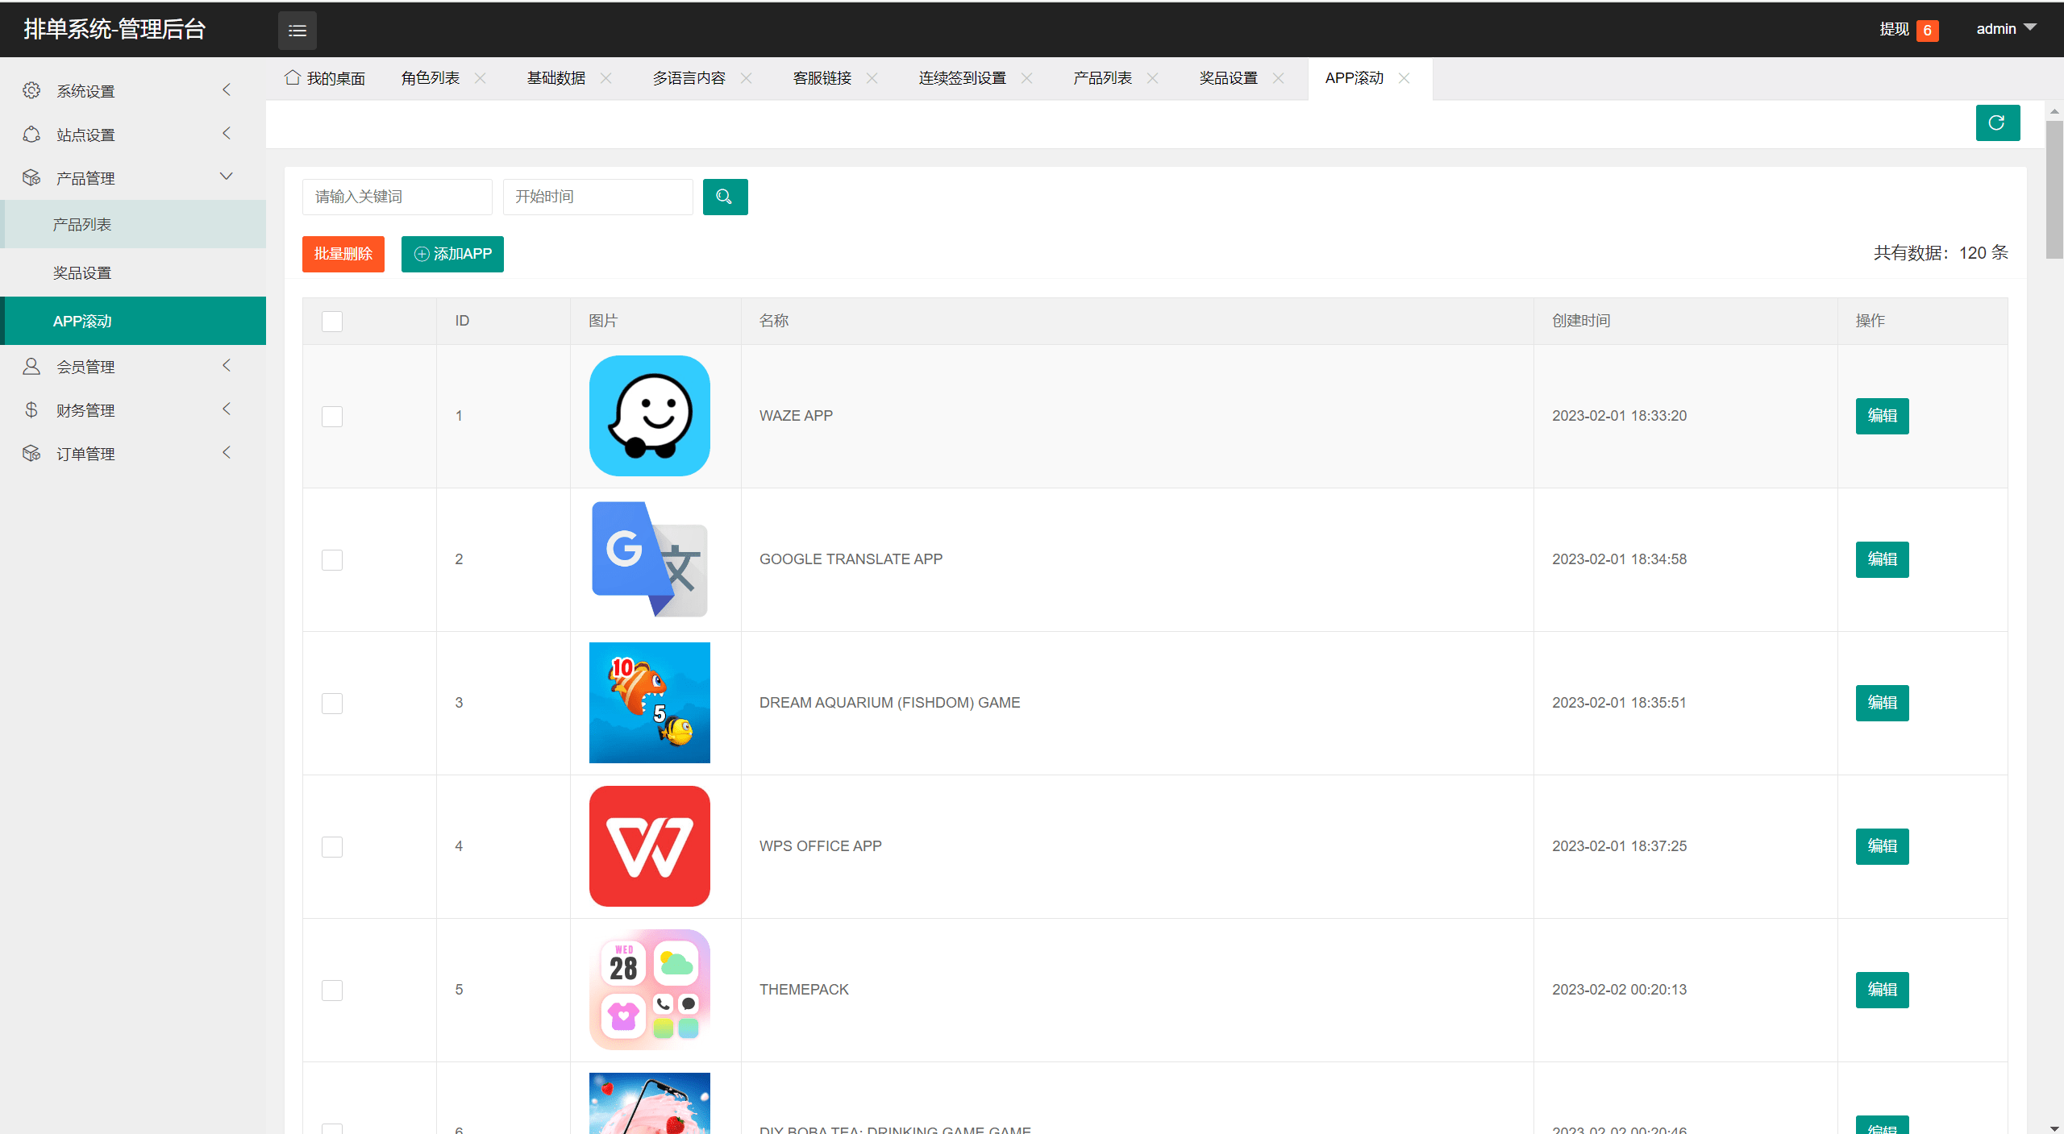Click the finance management dollar icon
Viewport: 2064px width, 1134px height.
click(31, 410)
